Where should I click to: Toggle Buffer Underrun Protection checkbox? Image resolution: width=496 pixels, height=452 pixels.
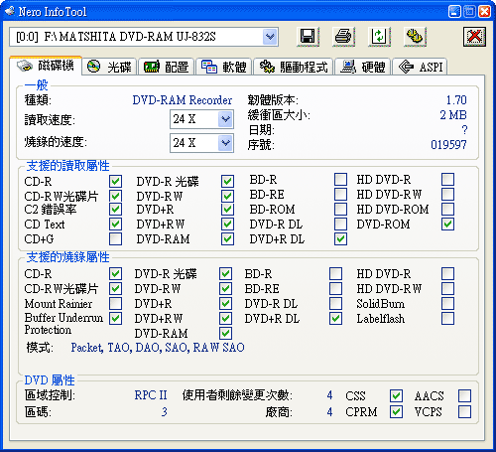[x=115, y=318]
